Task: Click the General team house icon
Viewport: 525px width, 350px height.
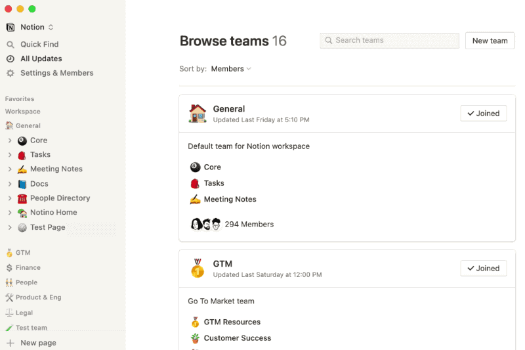Action: (x=198, y=114)
